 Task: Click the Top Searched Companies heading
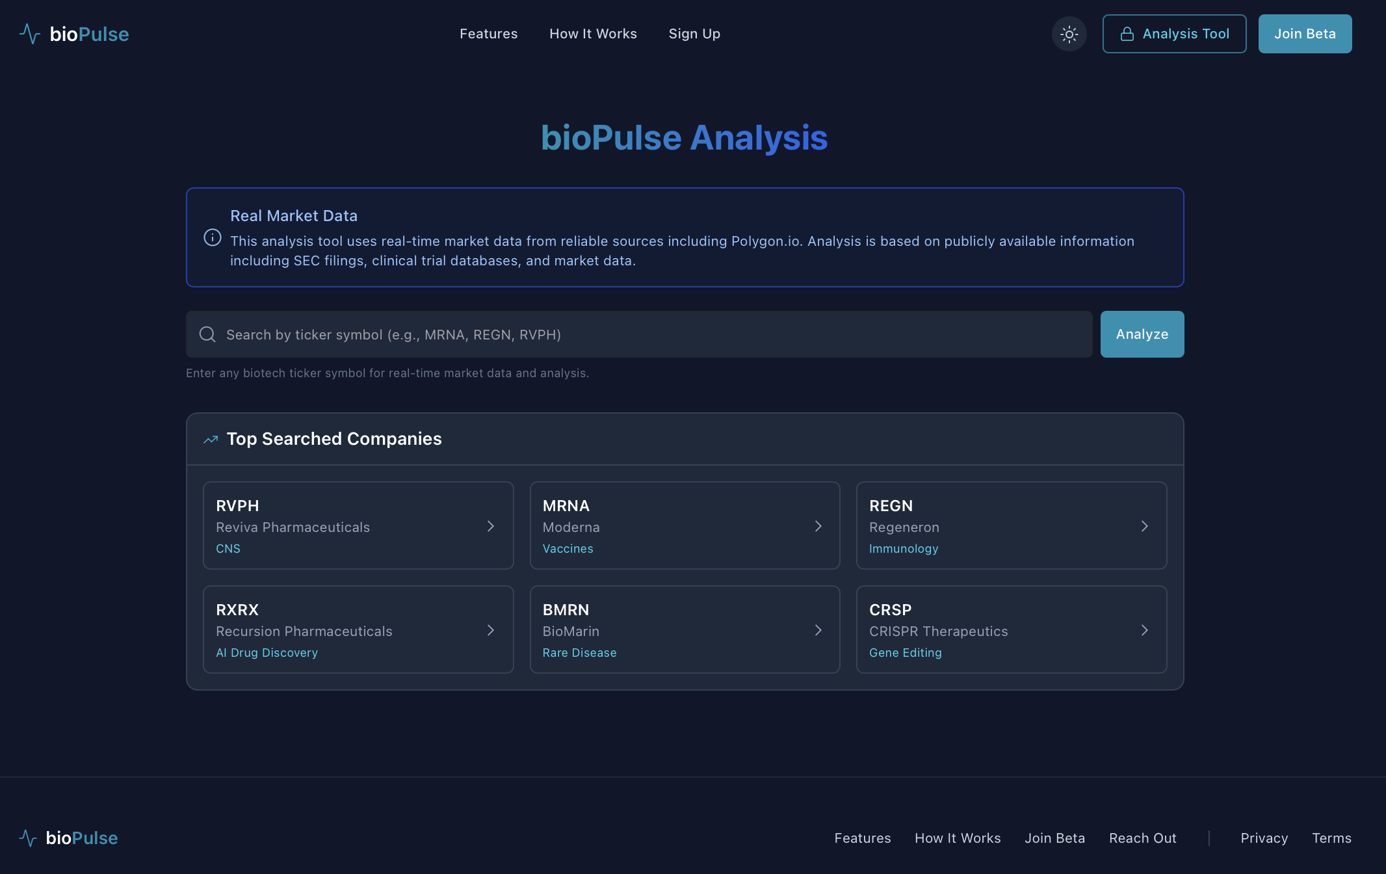pos(334,439)
